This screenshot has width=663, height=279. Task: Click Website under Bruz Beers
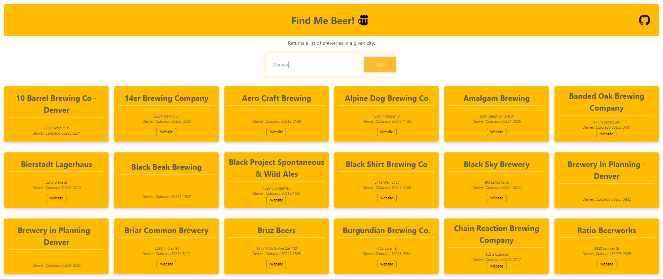(x=276, y=264)
